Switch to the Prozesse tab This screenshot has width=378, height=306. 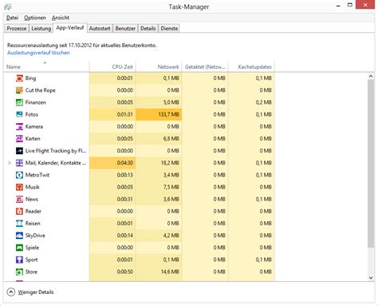pyautogui.click(x=17, y=29)
